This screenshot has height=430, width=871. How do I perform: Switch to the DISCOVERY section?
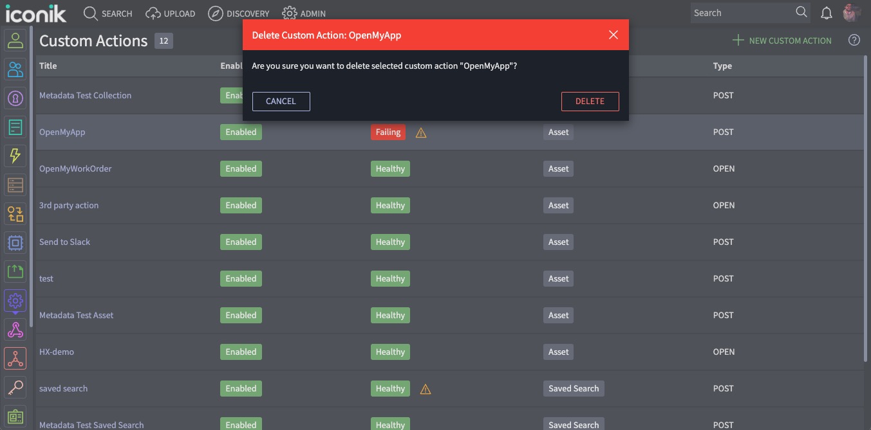pos(238,13)
